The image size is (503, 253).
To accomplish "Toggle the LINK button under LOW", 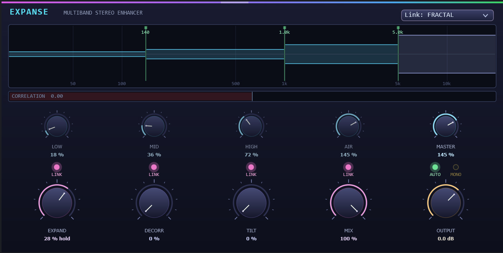I will click(x=57, y=167).
